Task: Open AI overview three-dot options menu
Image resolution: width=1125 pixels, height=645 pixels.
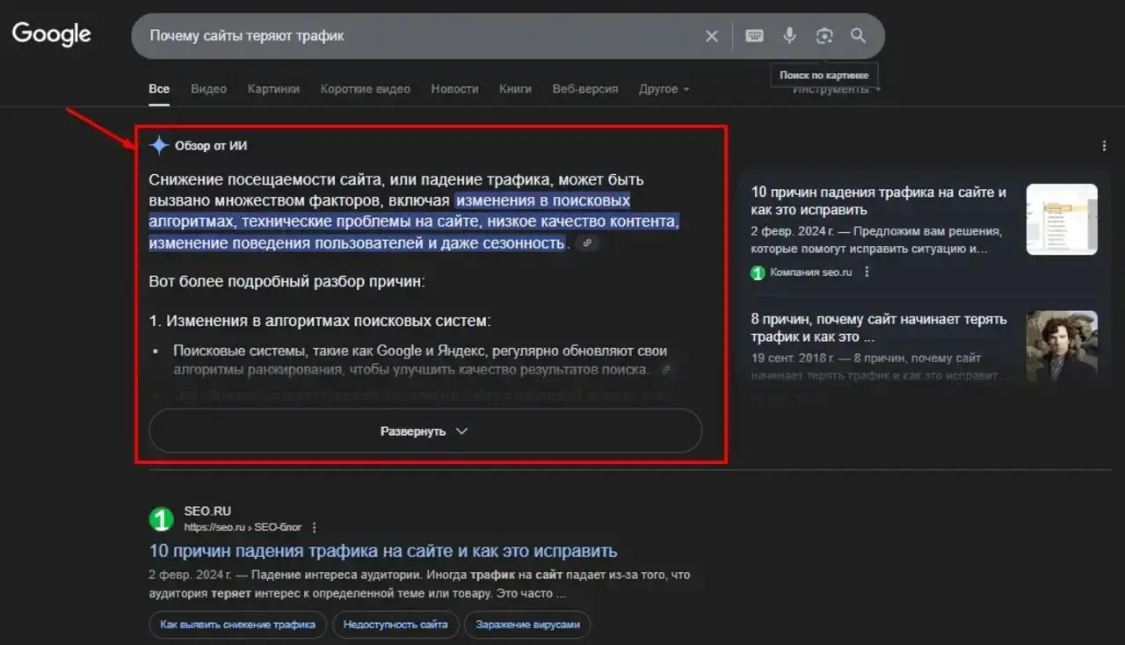Action: pos(1104,146)
